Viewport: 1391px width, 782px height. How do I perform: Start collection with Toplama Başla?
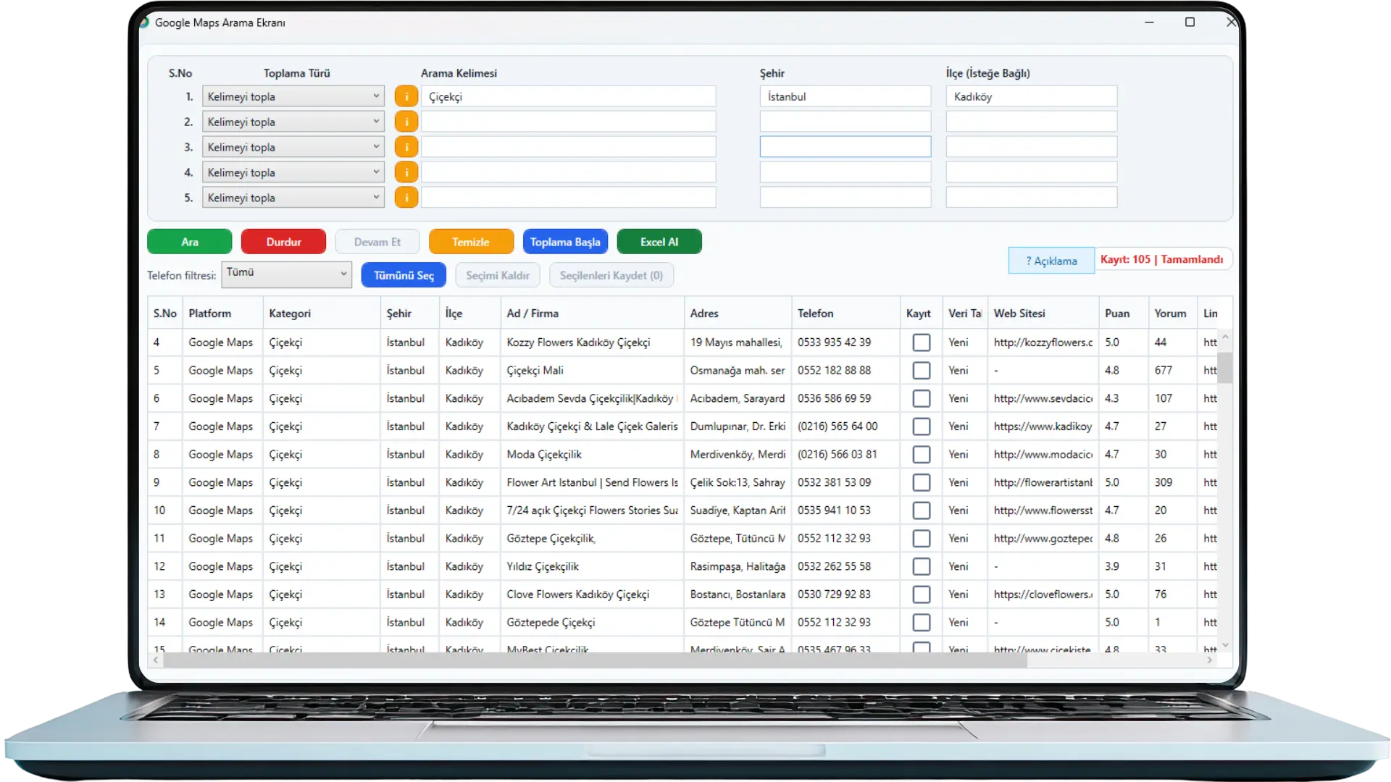click(565, 242)
